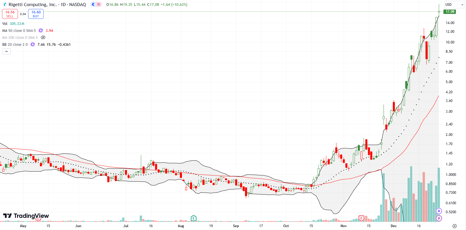Viewport: 466px width, 230px height.
Task: Click the 12.00 price axis label
Action: pyautogui.click(x=450, y=32)
